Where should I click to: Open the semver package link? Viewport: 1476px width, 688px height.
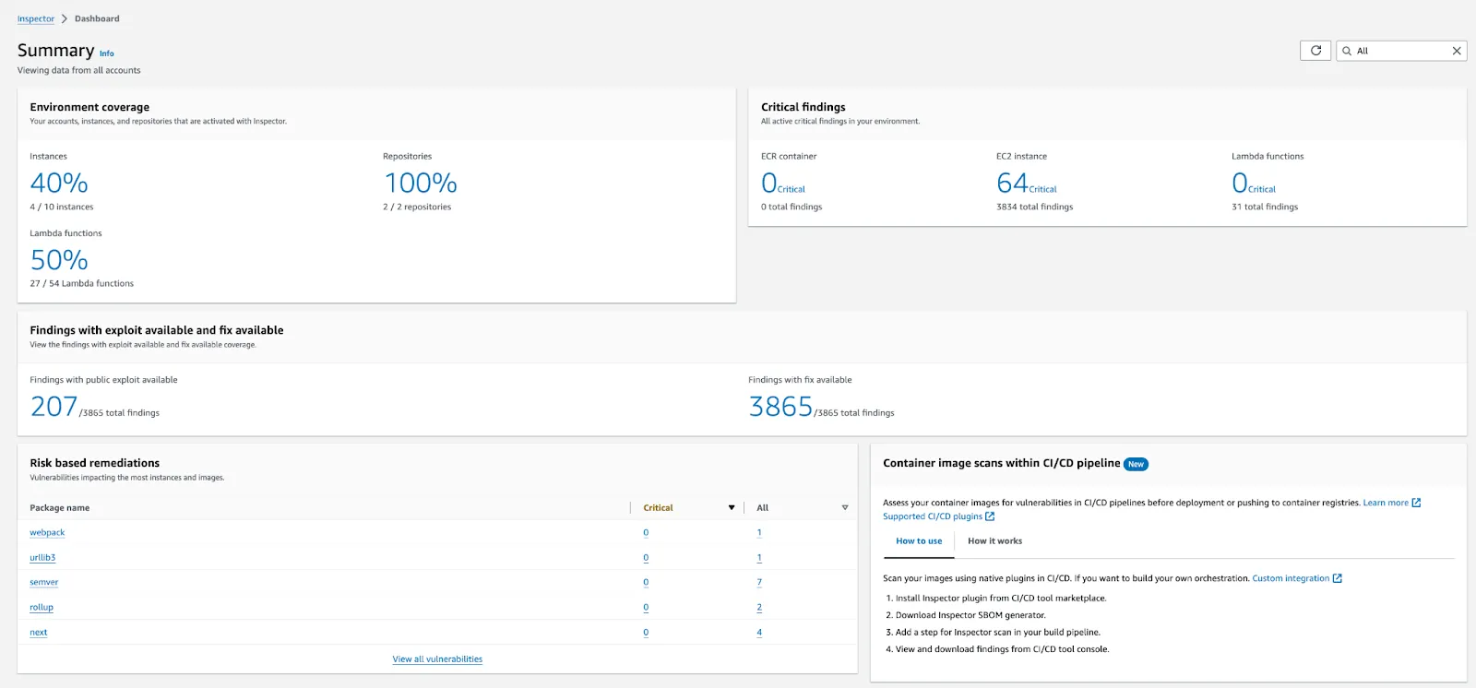tap(43, 583)
